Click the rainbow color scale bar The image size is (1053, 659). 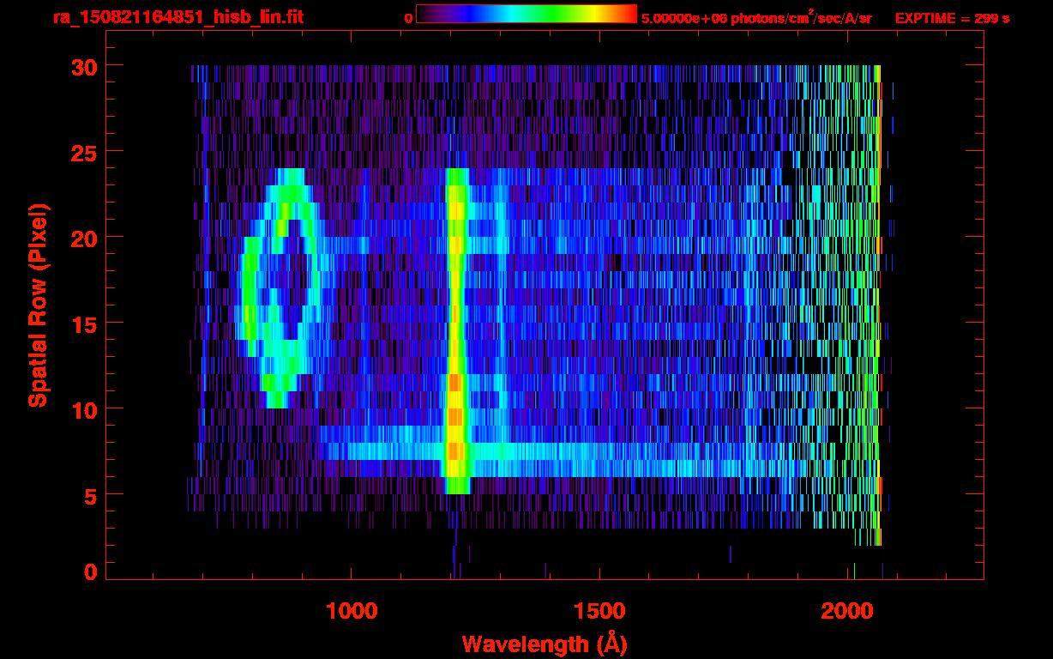point(526,14)
